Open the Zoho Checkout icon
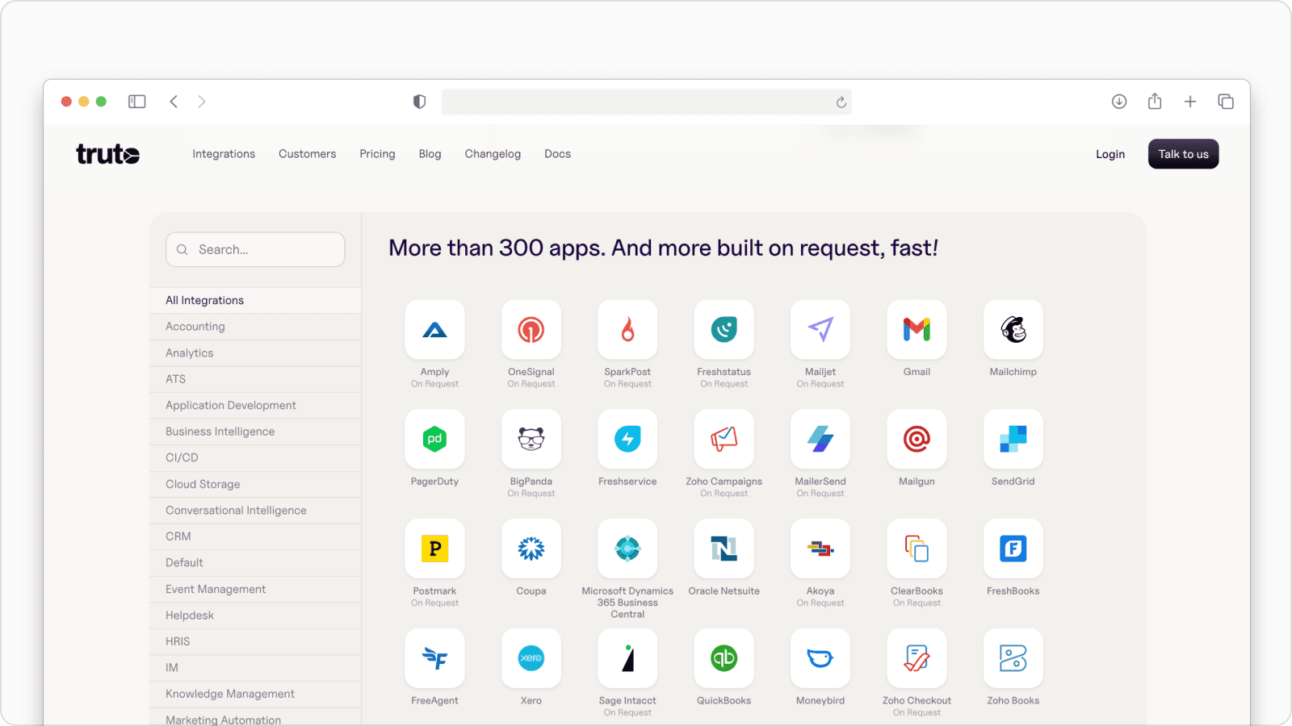The image size is (1292, 726). click(x=917, y=658)
